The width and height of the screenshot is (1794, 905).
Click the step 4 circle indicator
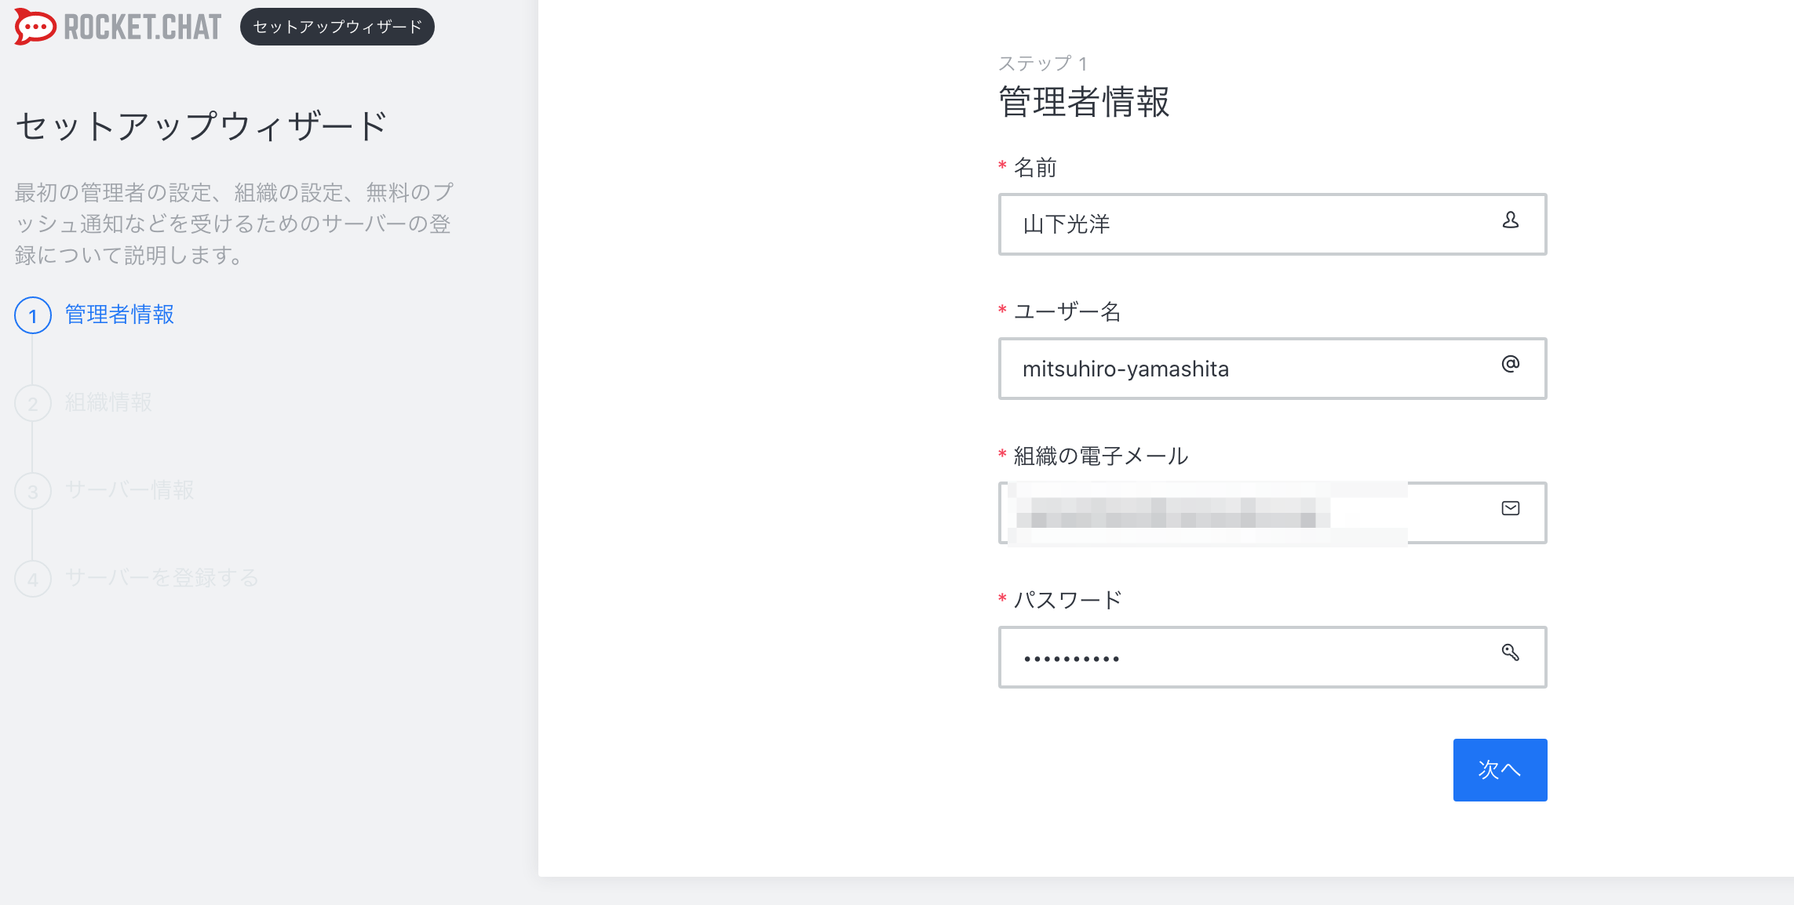point(33,579)
